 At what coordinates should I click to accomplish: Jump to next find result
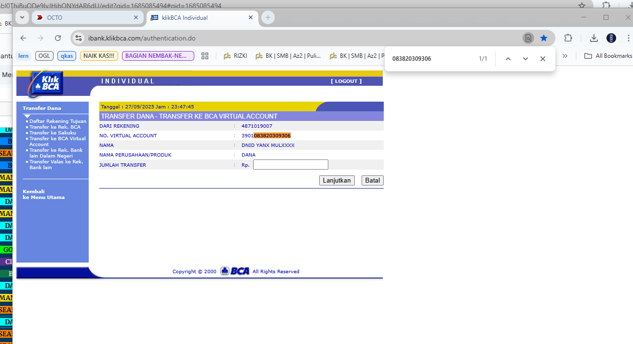point(525,59)
